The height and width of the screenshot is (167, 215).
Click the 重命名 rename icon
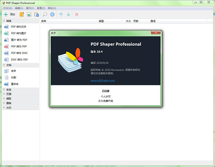(x=6, y=84)
